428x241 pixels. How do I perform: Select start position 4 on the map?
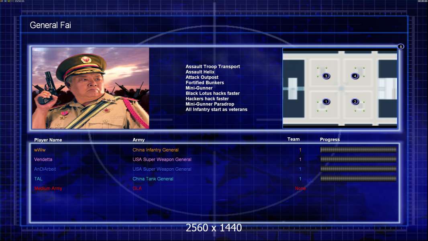click(x=355, y=76)
